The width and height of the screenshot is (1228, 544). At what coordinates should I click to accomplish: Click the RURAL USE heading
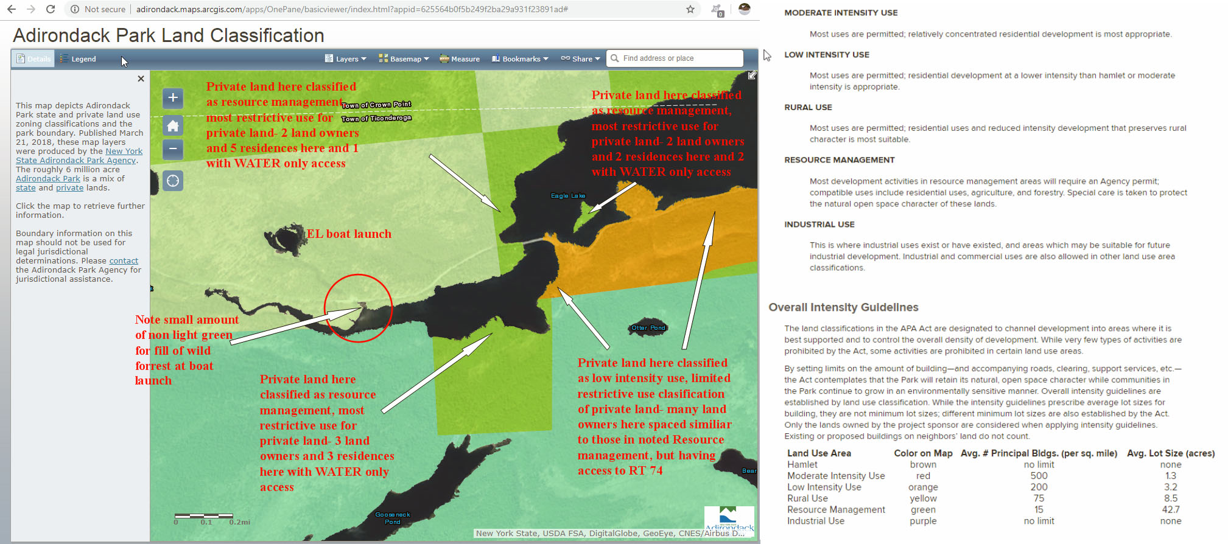(x=808, y=107)
